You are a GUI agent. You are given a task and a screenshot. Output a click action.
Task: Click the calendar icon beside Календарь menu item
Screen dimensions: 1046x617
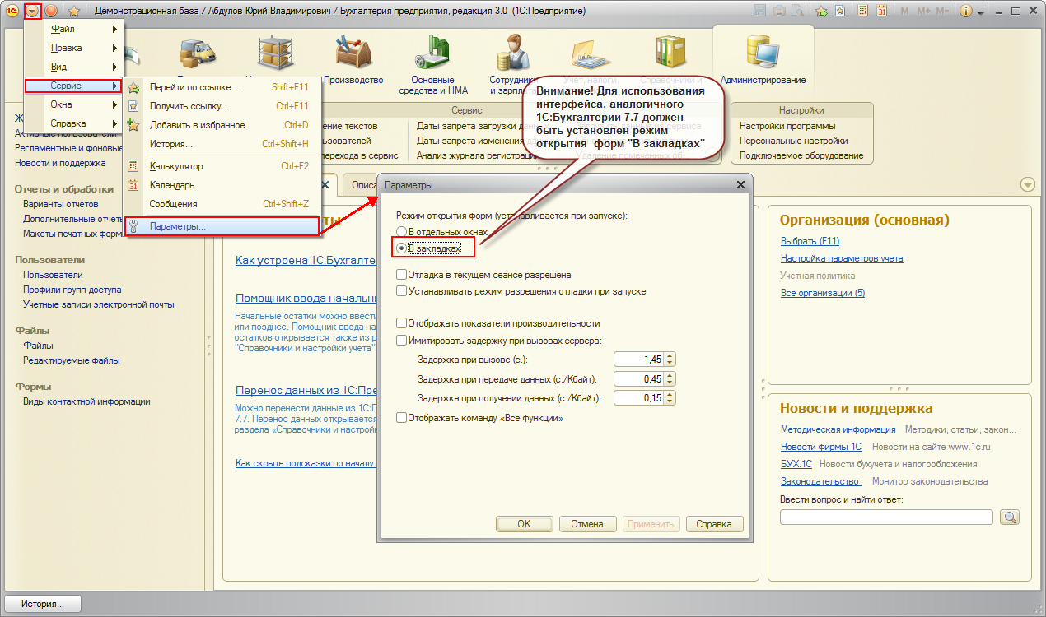(133, 185)
